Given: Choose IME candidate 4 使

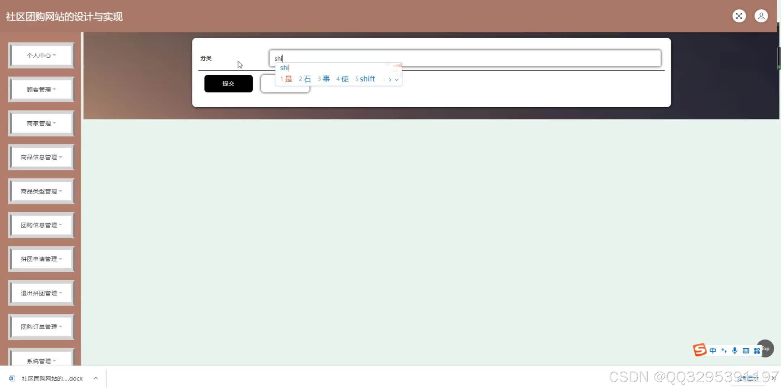Looking at the screenshot, I should tap(342, 79).
